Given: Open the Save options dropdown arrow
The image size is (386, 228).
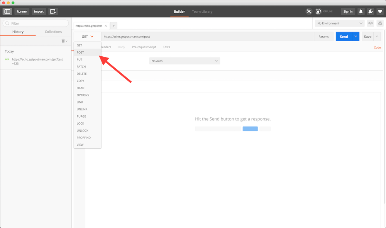Looking at the screenshot, I should pos(377,36).
